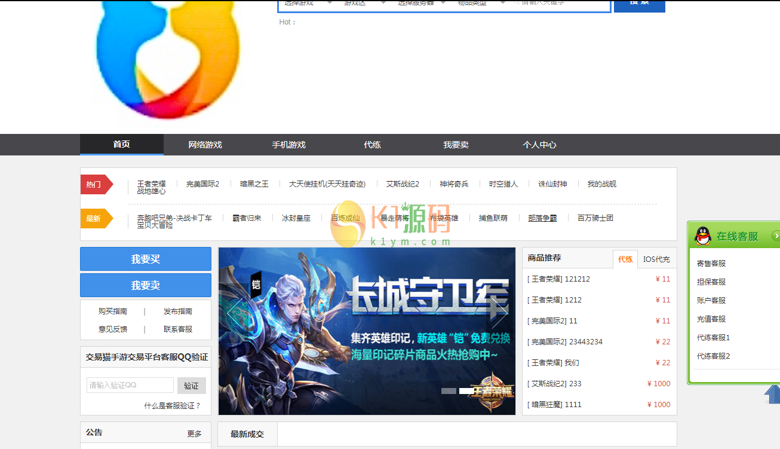Image resolution: width=780 pixels, height=449 pixels.
Task: Open product [王者荣耀] 121212
Action: pos(558,279)
